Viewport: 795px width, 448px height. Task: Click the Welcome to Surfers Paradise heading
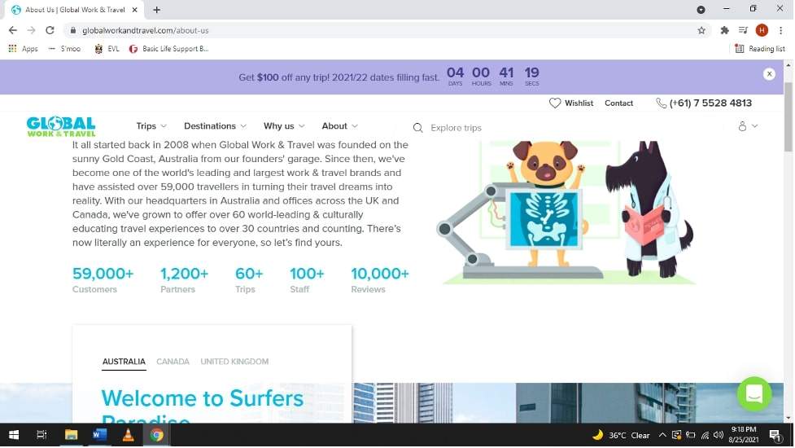click(203, 405)
